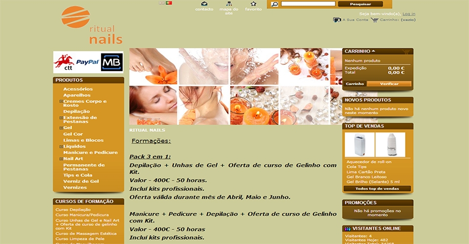Expand the Nail Art category

[61, 159]
